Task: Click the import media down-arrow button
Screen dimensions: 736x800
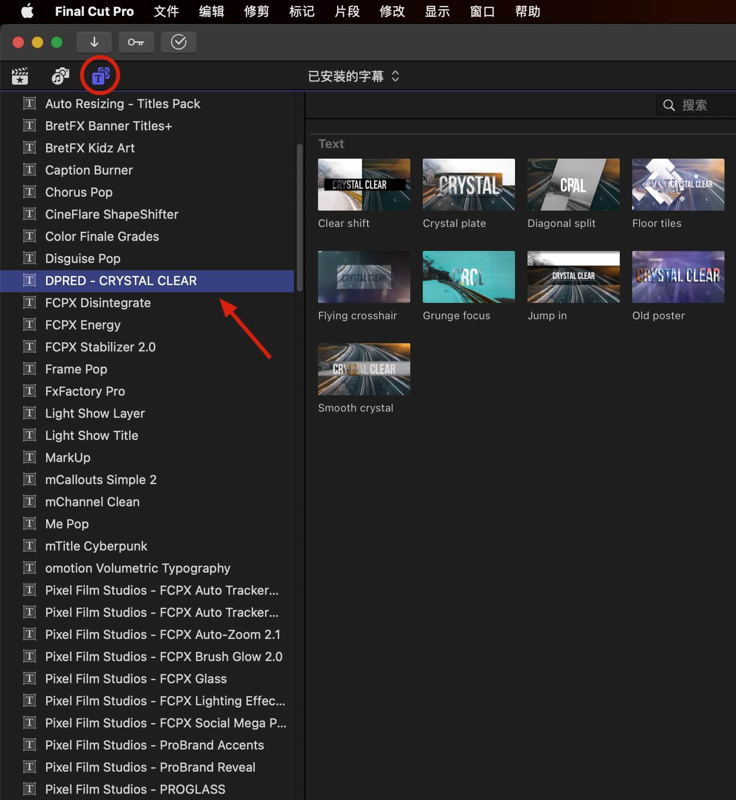Action: coord(94,42)
